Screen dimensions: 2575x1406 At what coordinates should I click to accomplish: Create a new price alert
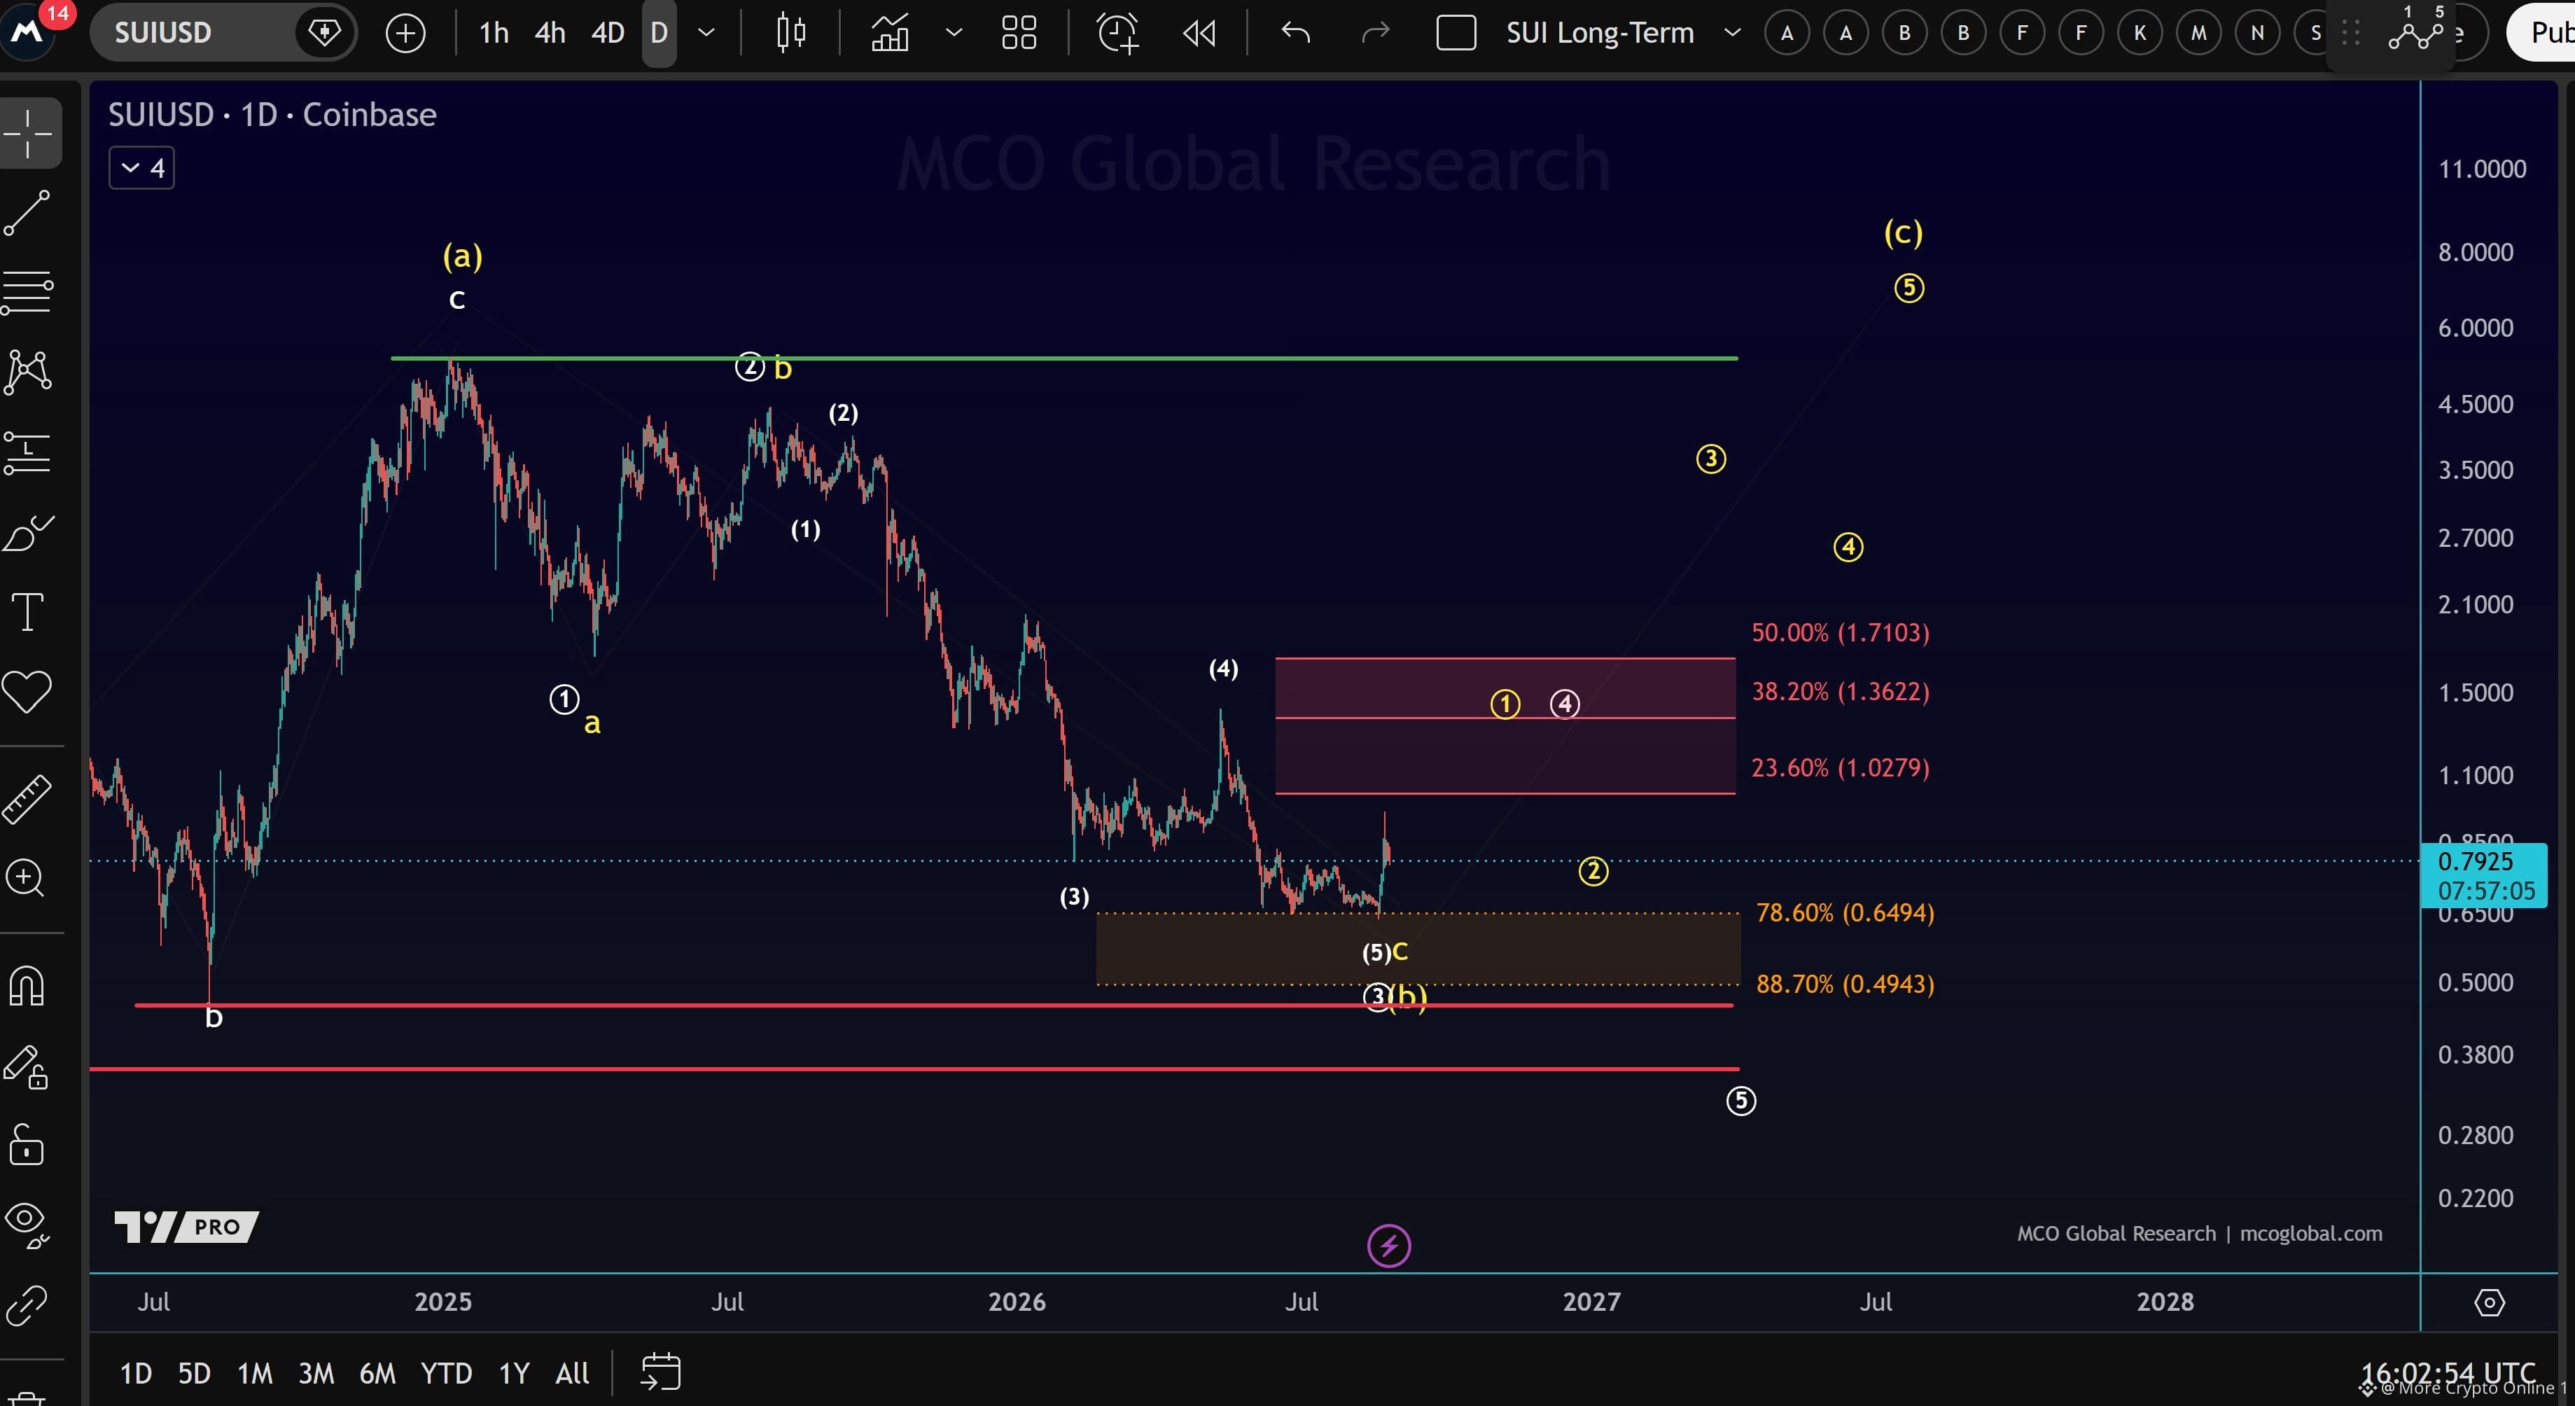pyautogui.click(x=1117, y=33)
